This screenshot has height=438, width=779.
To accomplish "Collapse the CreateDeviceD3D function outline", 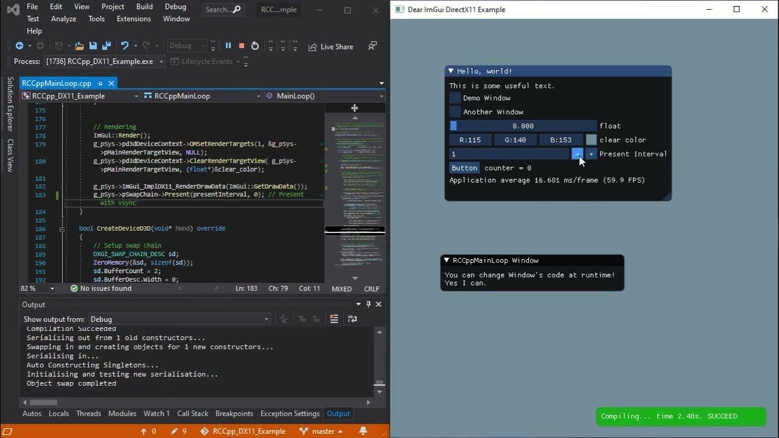I will [x=62, y=229].
